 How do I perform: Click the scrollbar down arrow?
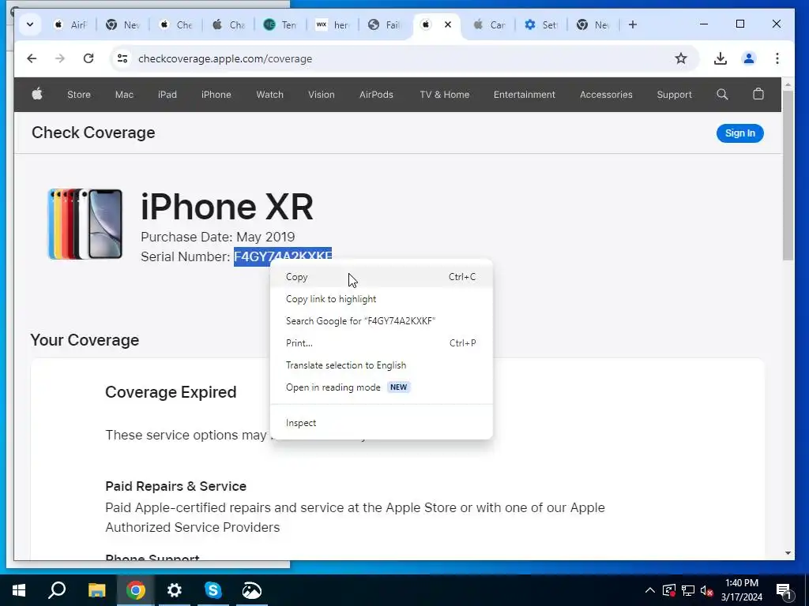click(x=788, y=553)
